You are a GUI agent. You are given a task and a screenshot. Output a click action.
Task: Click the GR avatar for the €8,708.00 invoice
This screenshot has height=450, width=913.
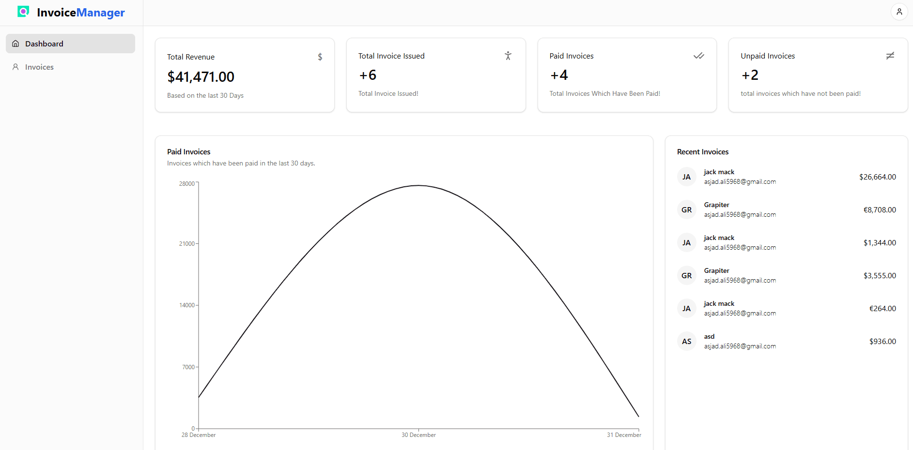(x=686, y=210)
